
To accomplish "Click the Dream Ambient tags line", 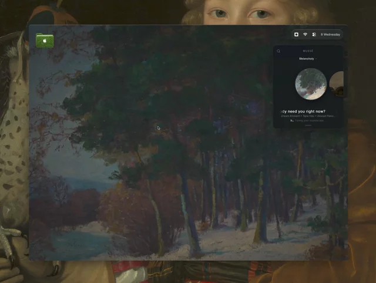I will pos(308,116).
